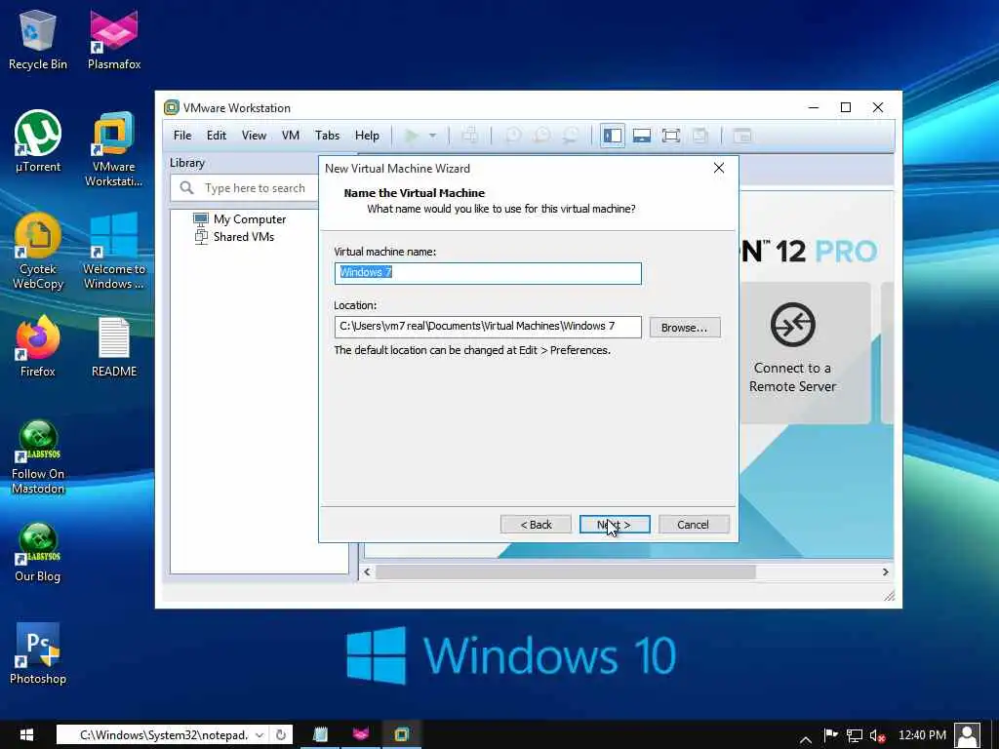The width and height of the screenshot is (999, 749).
Task: Click the console view toolbar icon
Action: (742, 135)
